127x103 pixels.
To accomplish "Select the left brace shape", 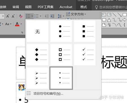I will point(124,25).
